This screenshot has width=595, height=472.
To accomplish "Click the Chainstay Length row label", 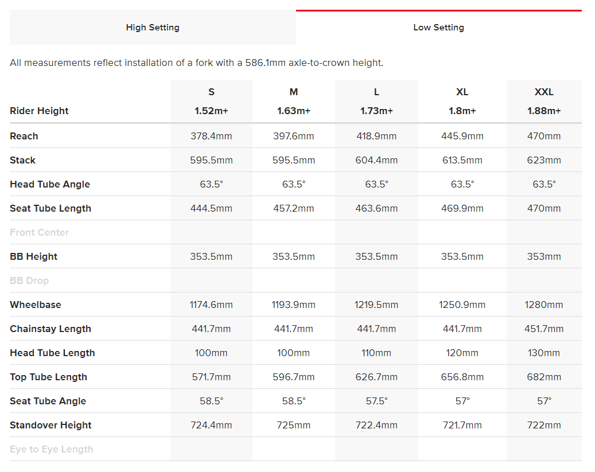I will tap(50, 329).
